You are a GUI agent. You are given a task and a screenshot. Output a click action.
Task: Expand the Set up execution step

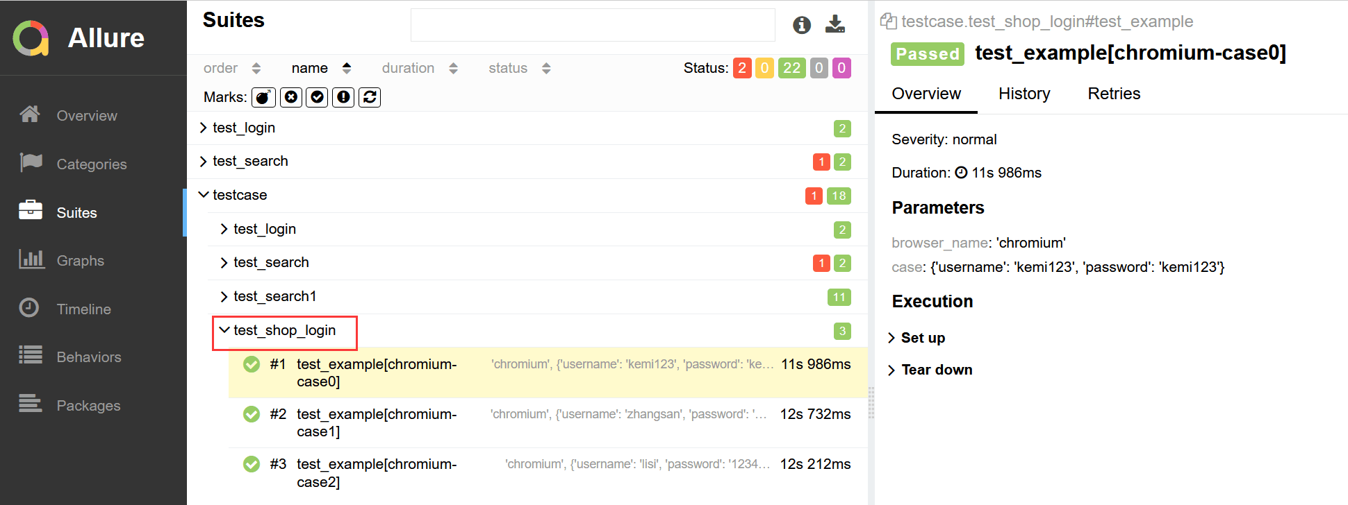(x=923, y=338)
